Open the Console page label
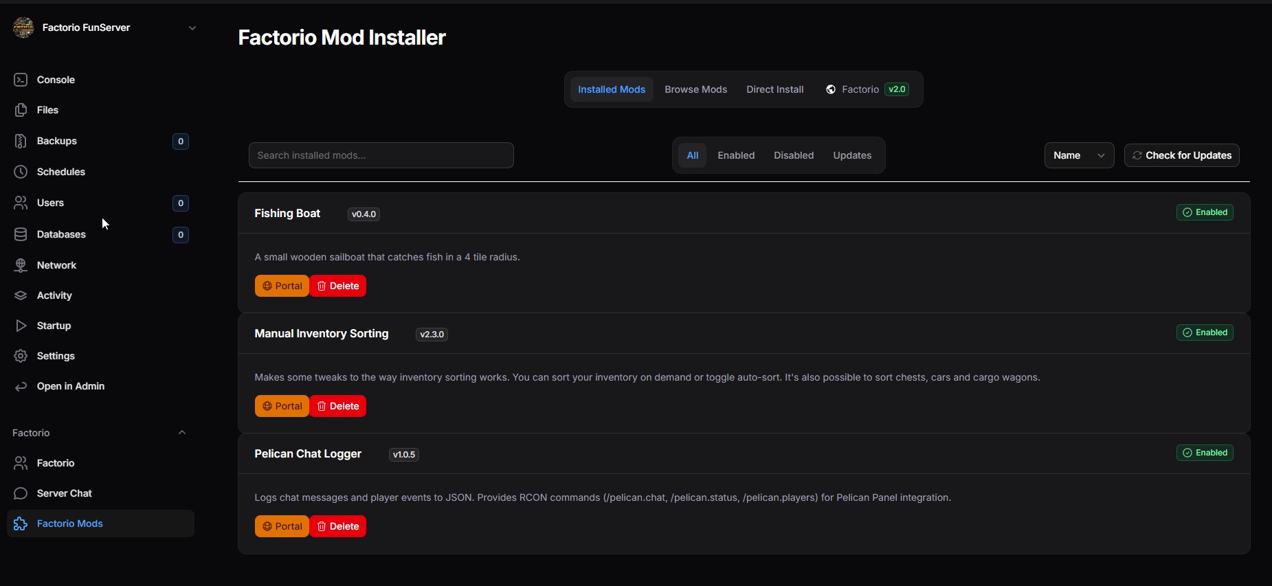1272x586 pixels. pos(56,80)
